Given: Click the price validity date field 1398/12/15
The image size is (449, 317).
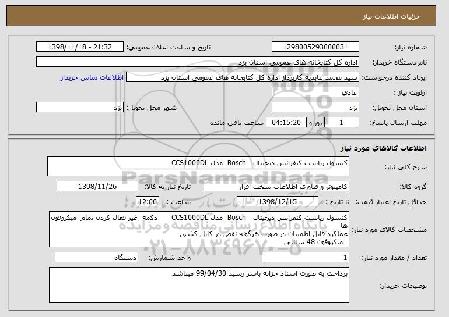Looking at the screenshot, I should pyautogui.click(x=278, y=202).
